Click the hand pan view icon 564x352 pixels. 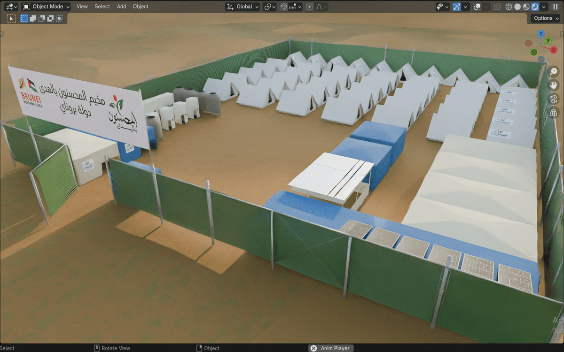(x=553, y=85)
